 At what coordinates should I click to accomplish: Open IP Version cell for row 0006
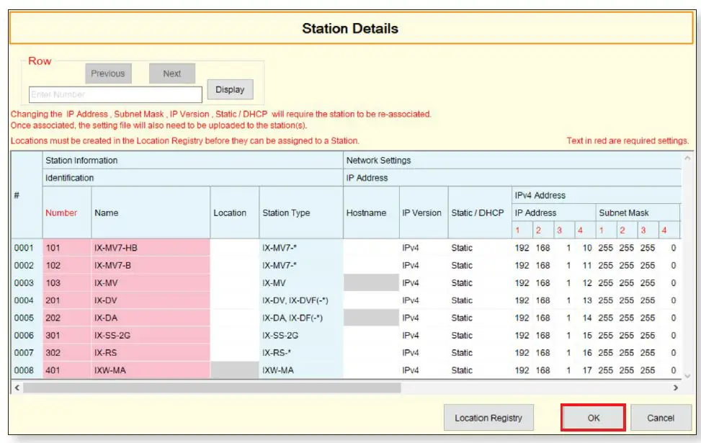click(x=423, y=336)
